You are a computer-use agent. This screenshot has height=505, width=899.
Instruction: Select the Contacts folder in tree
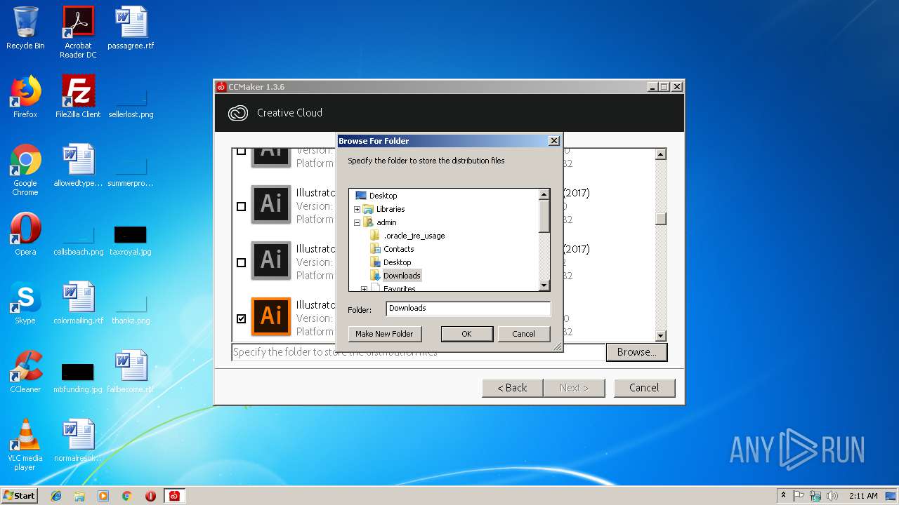pyautogui.click(x=398, y=249)
